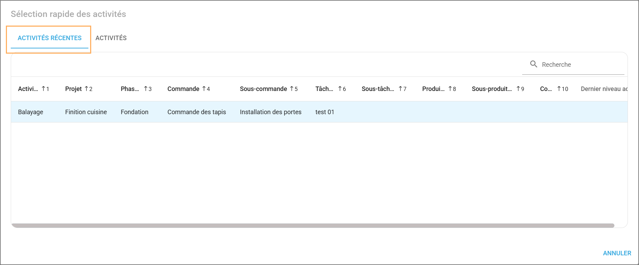Sort by the Activi… column header
This screenshot has width=639, height=265.
[28, 89]
